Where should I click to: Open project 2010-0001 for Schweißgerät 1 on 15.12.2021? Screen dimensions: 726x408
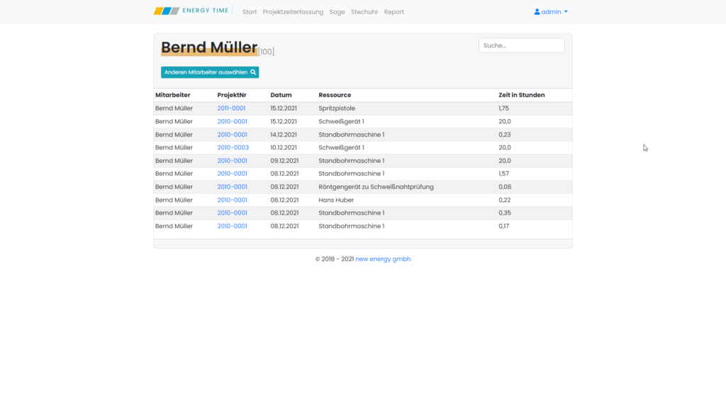click(232, 121)
